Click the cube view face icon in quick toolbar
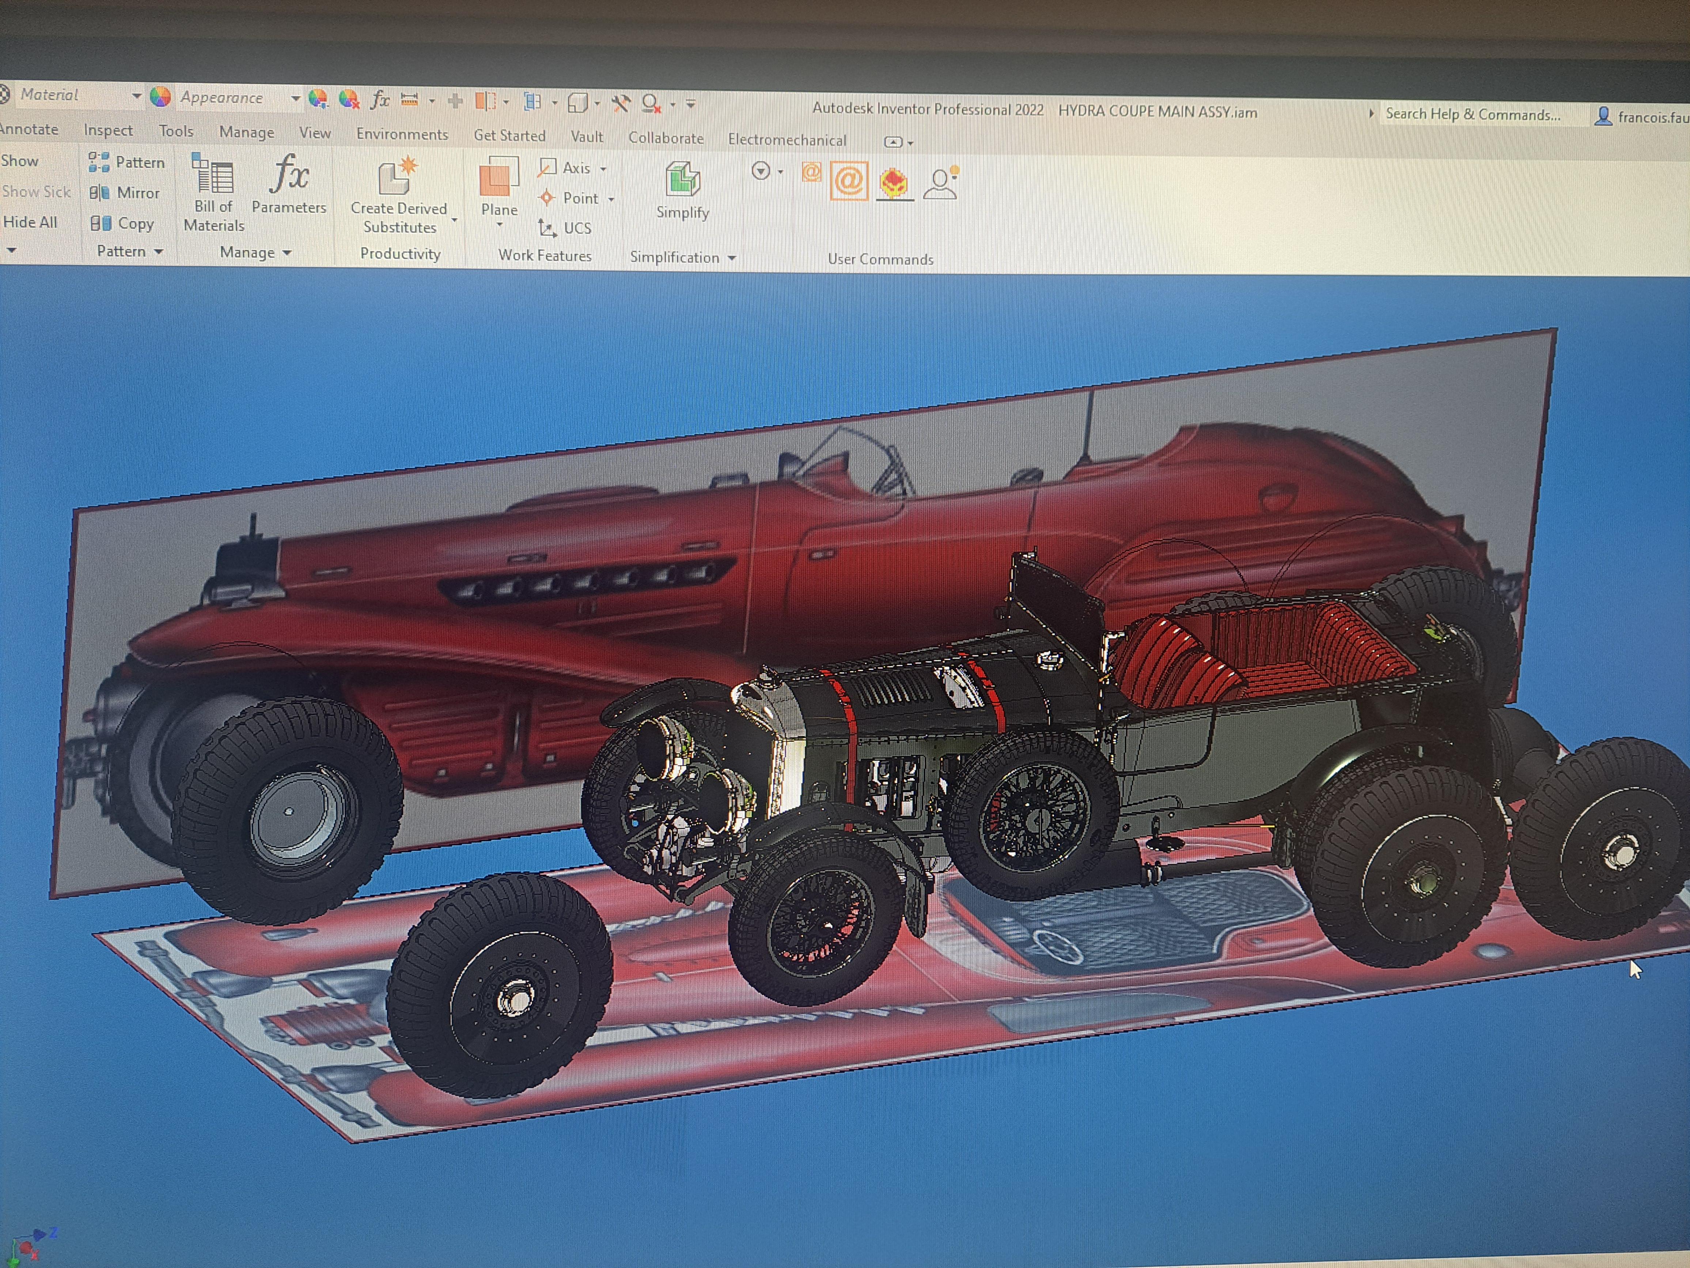1690x1268 pixels. tap(578, 102)
